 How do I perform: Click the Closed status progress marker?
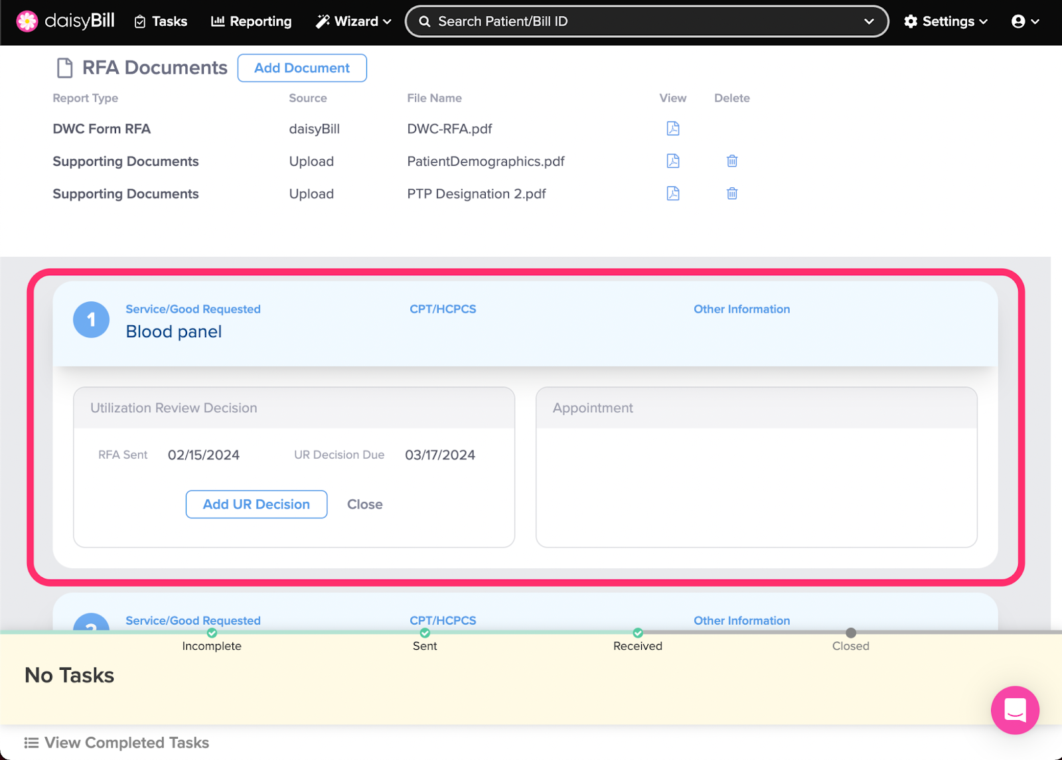click(850, 633)
